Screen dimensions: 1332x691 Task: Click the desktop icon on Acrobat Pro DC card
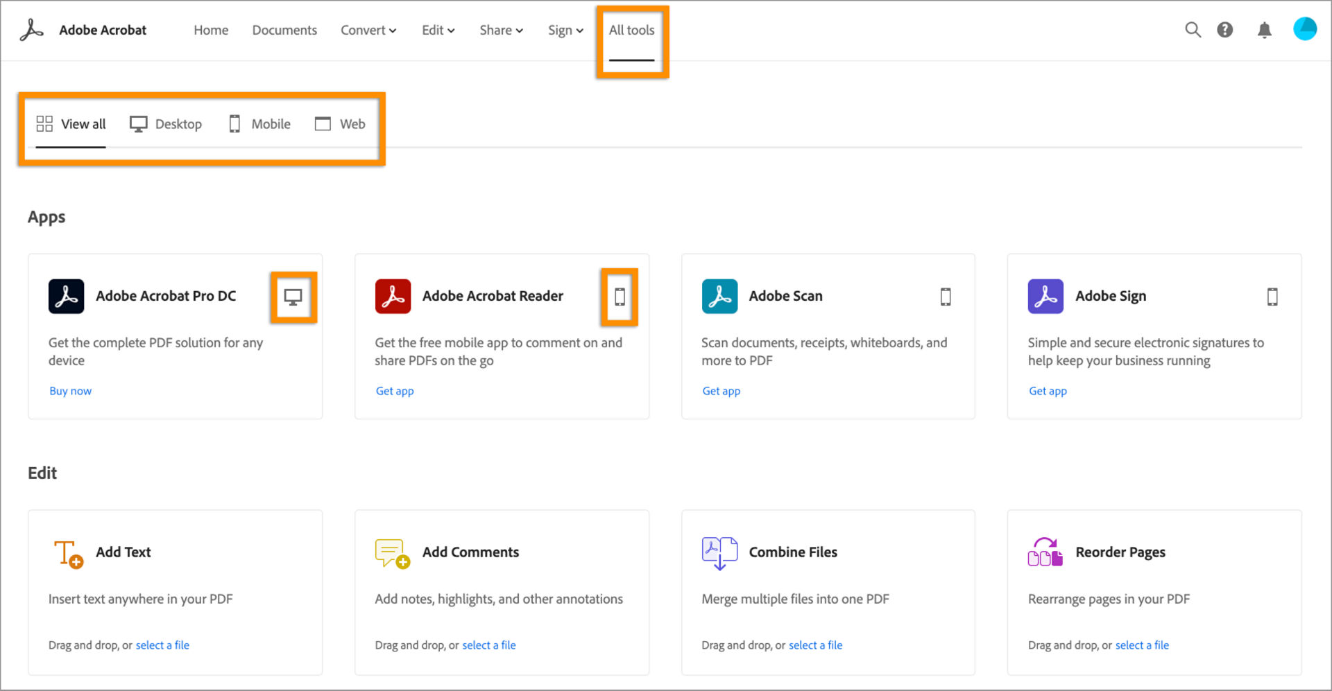293,297
